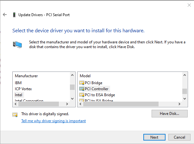194x144 pixels.
Task: Click the PCI Serial Port device icon
Action: tap(14, 15)
